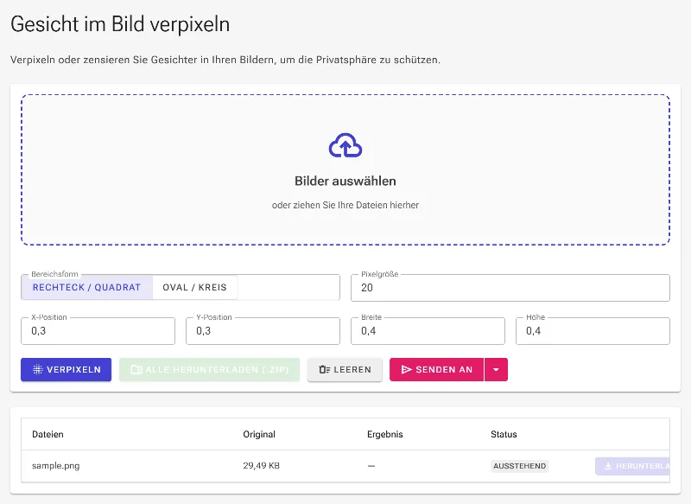Click the cloud upload icon
This screenshot has width=691, height=504.
point(345,145)
